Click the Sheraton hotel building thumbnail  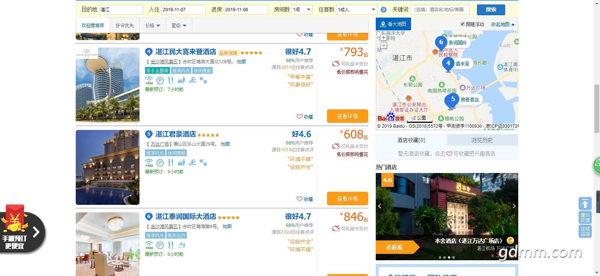pos(108,85)
